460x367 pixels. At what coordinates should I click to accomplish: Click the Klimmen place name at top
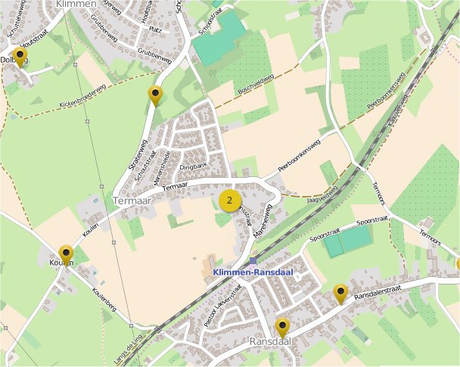click(76, 4)
